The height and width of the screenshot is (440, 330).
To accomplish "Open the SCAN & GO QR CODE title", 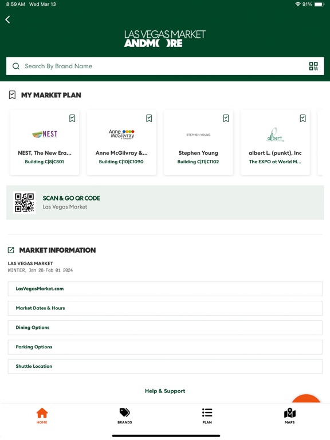I will (71, 198).
